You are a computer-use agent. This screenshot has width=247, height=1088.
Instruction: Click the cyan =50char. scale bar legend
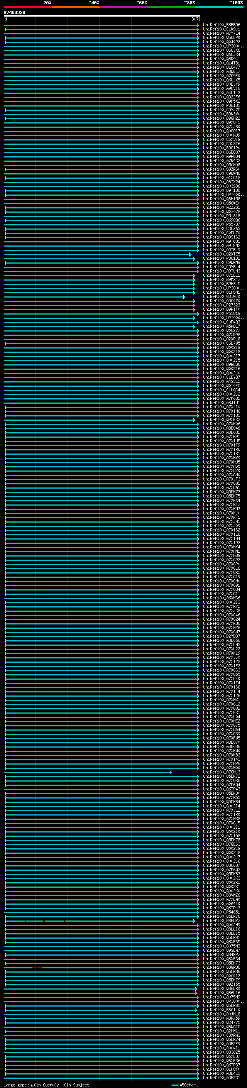coord(185,1085)
